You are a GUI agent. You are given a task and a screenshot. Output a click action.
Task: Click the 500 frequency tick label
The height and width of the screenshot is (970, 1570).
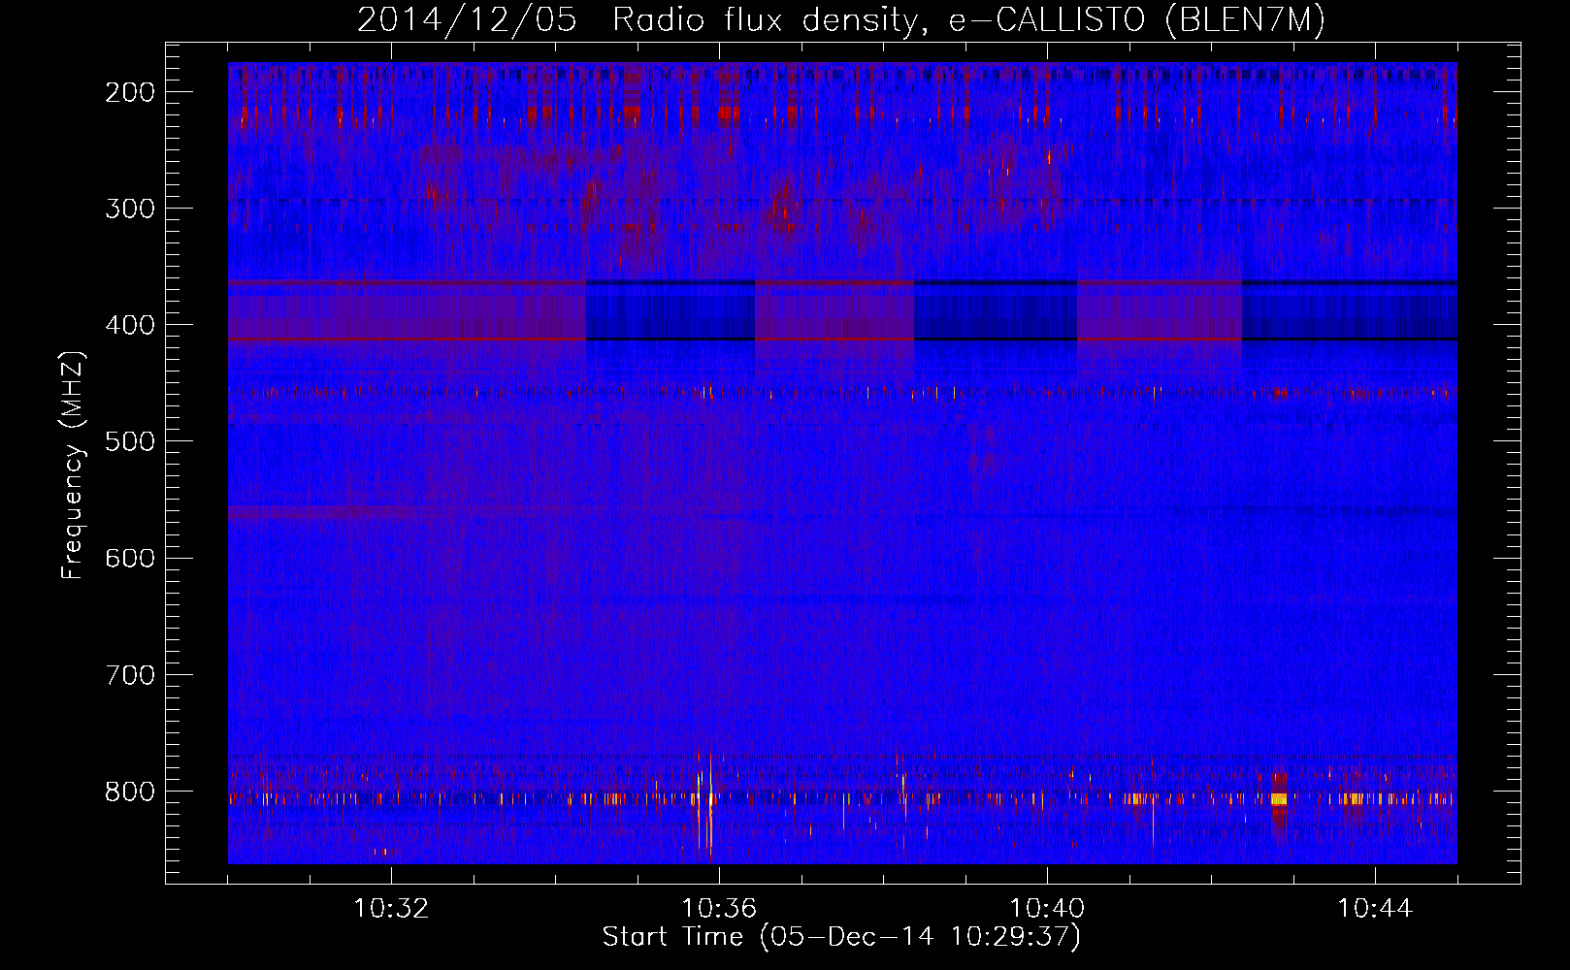click(x=129, y=441)
